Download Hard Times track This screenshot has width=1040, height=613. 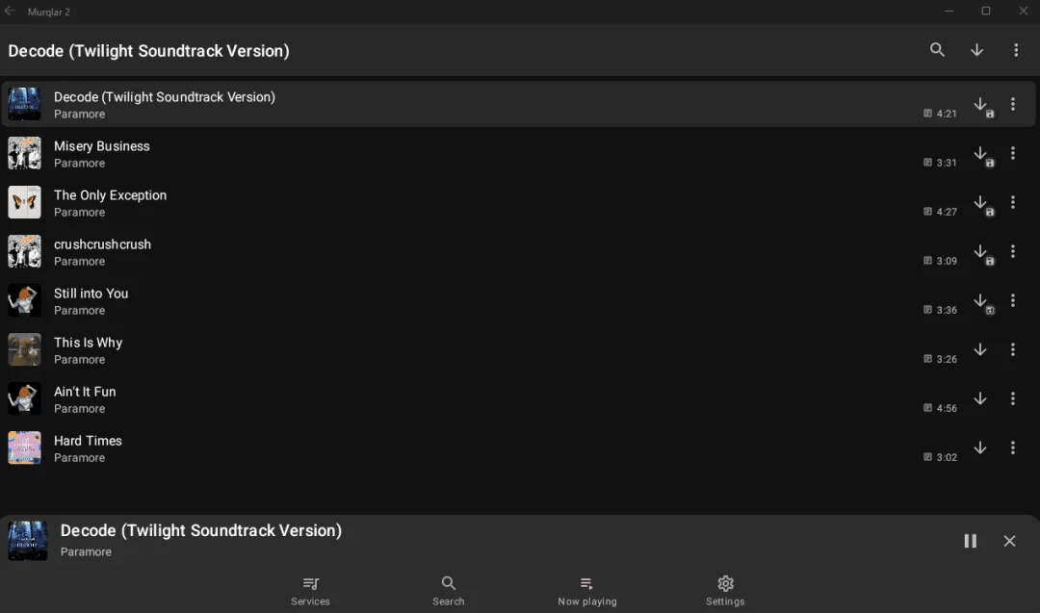[979, 447]
